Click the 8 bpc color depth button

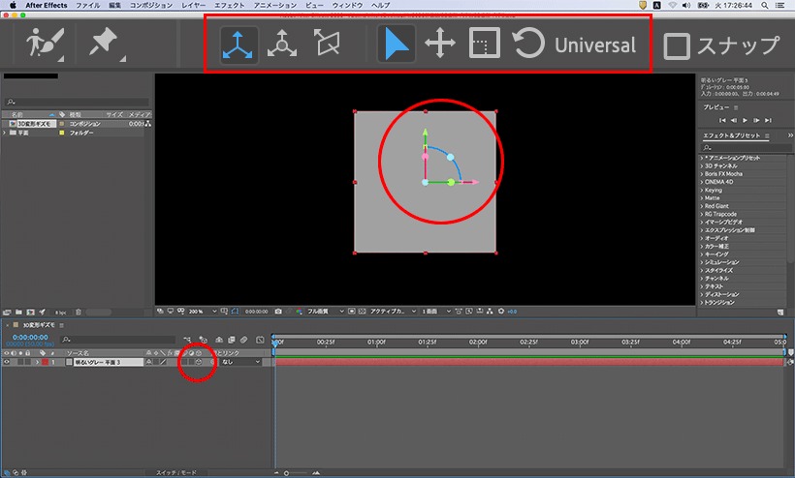click(60, 313)
